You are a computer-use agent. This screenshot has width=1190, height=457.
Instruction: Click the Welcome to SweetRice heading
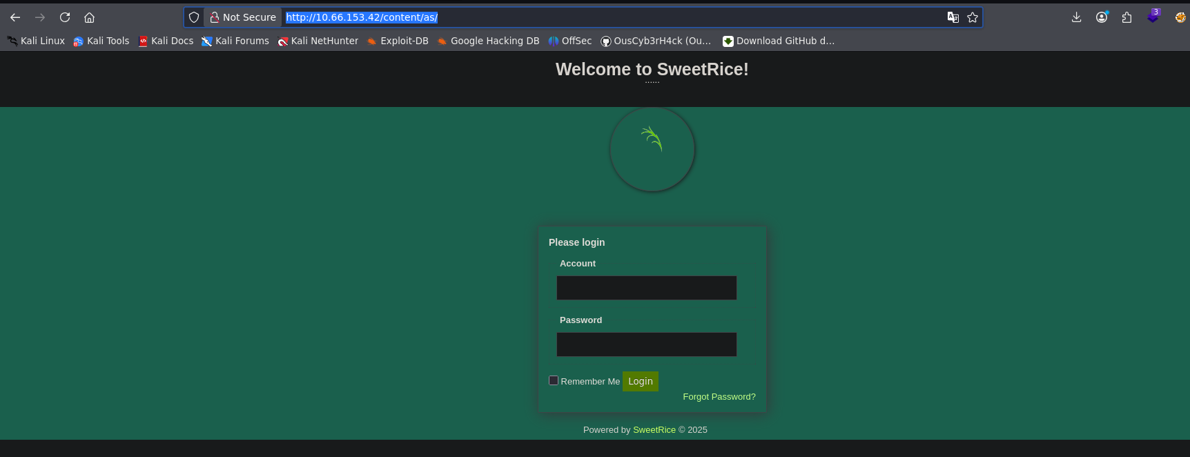(652, 69)
